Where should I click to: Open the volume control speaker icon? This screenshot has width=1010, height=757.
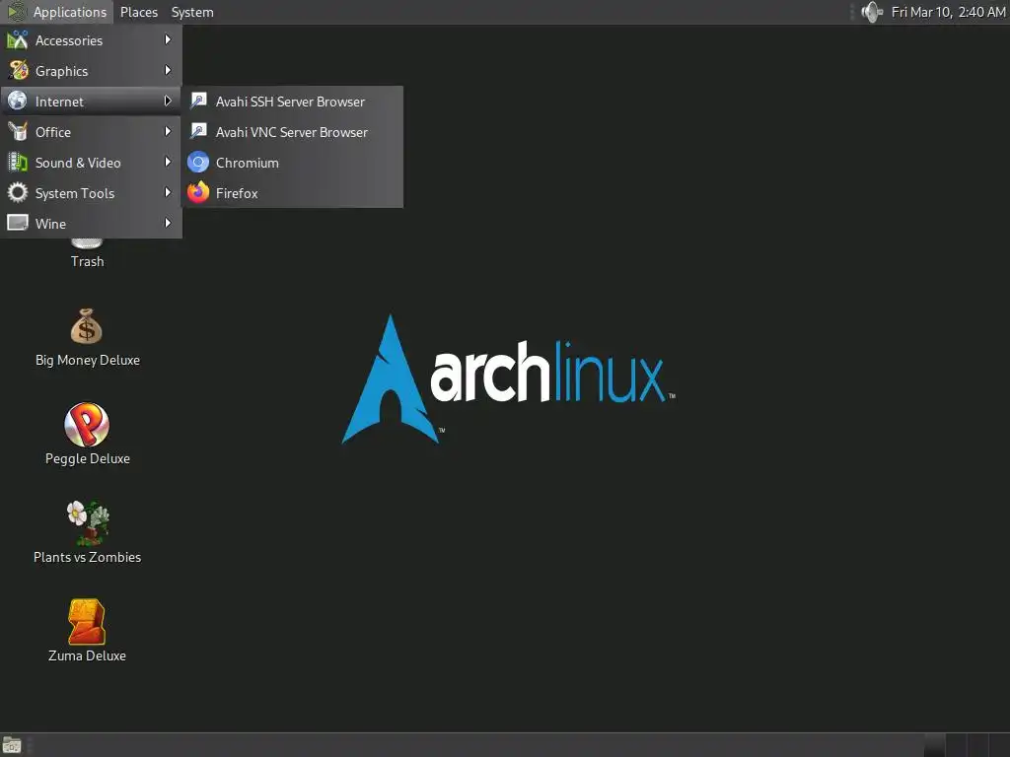click(x=872, y=12)
